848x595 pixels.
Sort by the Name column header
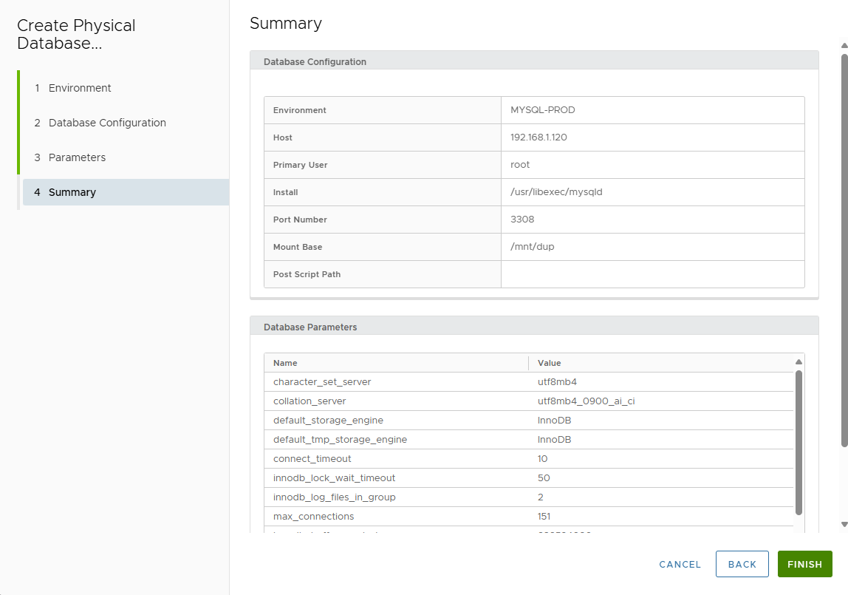[x=285, y=363]
